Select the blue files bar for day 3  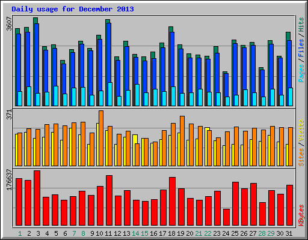pyautogui.click(x=37, y=58)
